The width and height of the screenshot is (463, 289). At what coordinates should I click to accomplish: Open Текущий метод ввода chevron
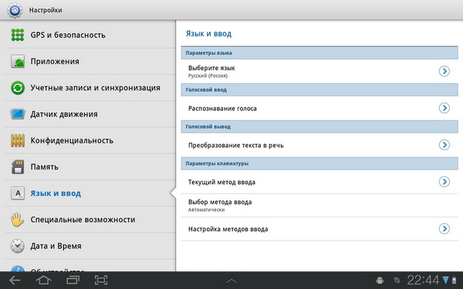coord(444,182)
